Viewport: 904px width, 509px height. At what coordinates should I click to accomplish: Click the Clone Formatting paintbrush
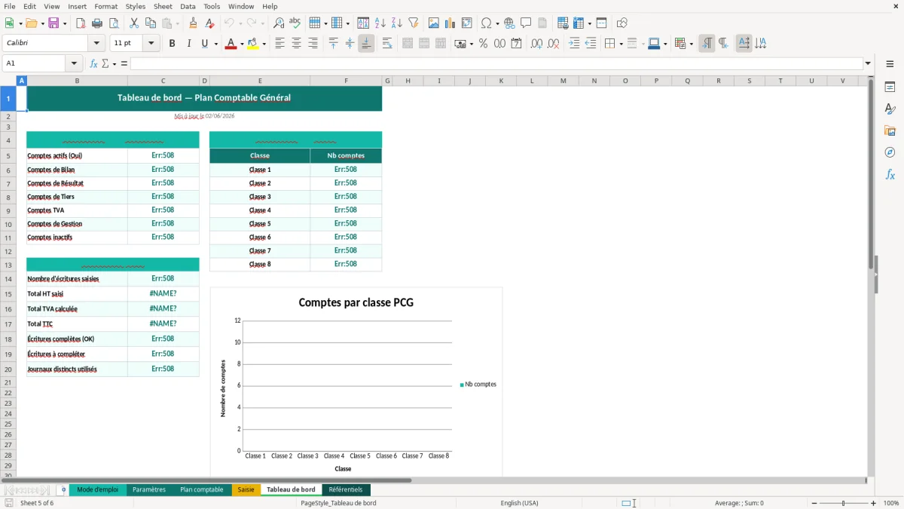[x=194, y=23]
